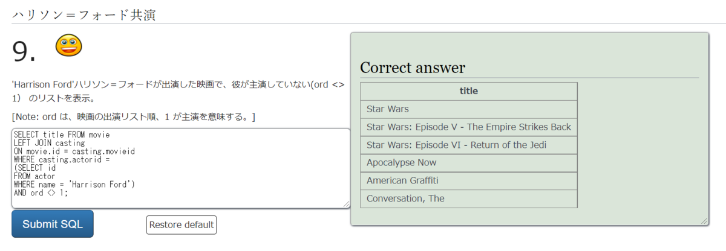Grab the SQL textarea resize handle
The width and height of the screenshot is (726, 251).
346,205
